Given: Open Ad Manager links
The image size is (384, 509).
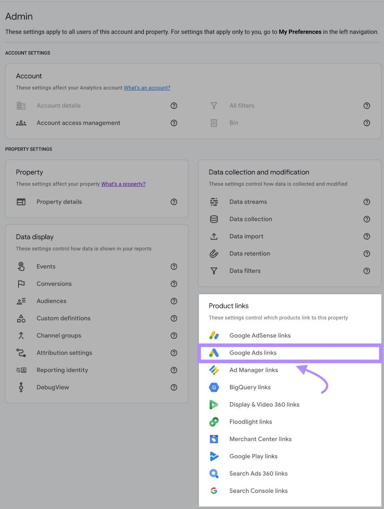Looking at the screenshot, I should pyautogui.click(x=253, y=370).
